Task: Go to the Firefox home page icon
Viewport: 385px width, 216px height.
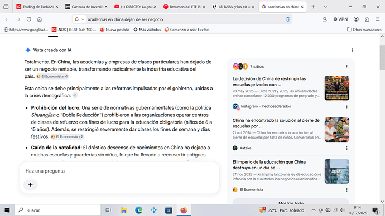Action: click(x=40, y=19)
